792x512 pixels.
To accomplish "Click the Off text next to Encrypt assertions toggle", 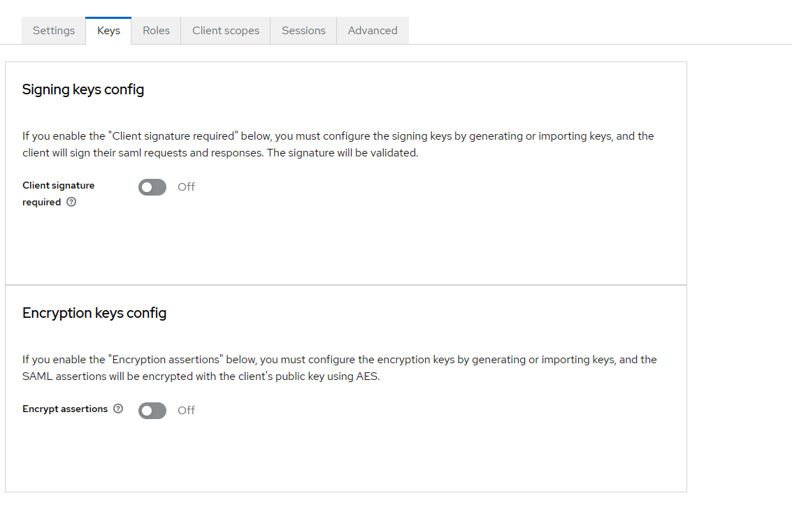I will pos(186,411).
